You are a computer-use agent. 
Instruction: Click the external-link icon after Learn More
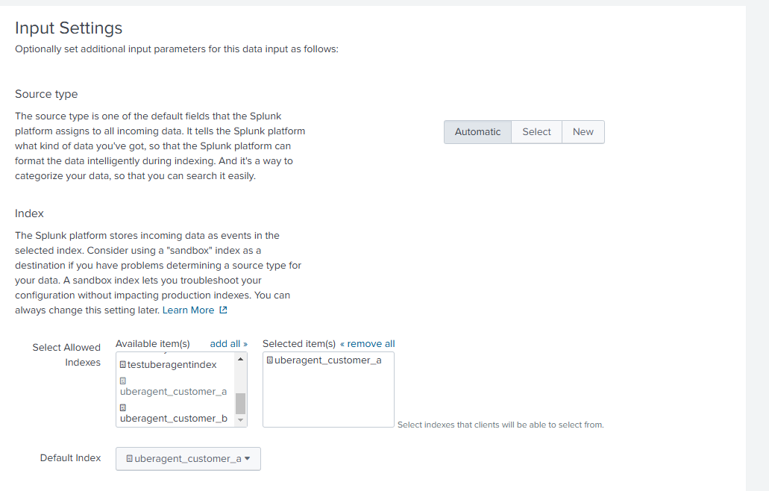coord(224,310)
